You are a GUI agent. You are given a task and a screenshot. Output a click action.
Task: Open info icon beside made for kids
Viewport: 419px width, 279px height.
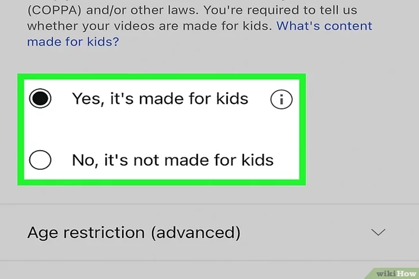coord(281,100)
